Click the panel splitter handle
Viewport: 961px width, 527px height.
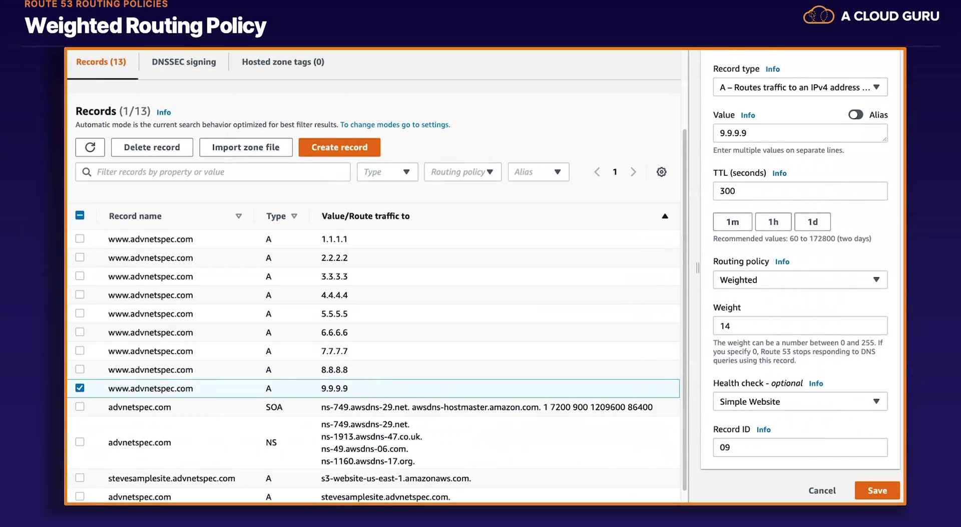(697, 268)
